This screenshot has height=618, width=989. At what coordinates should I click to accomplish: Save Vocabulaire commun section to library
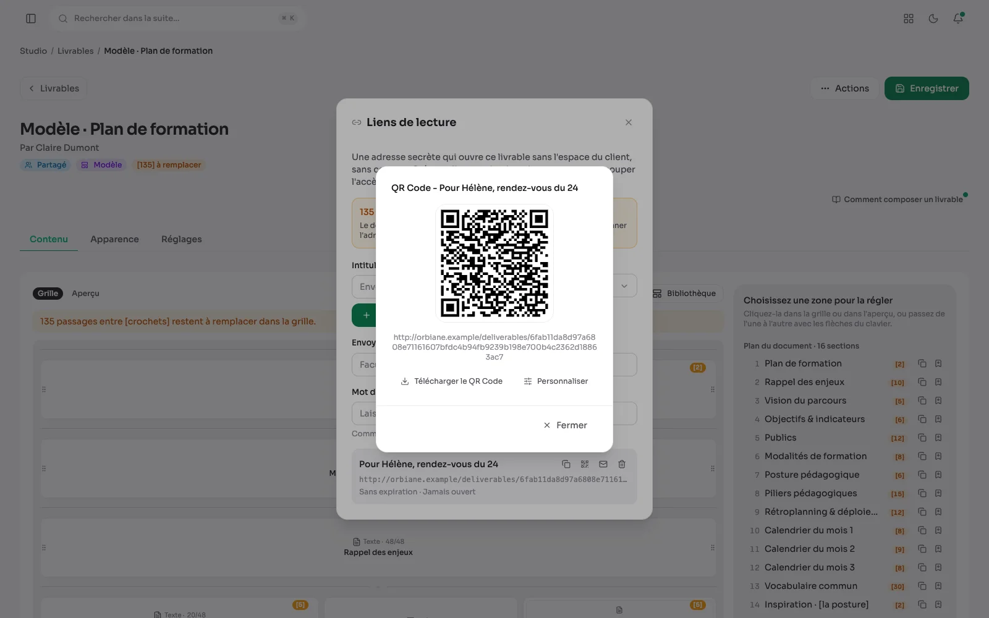pyautogui.click(x=938, y=586)
